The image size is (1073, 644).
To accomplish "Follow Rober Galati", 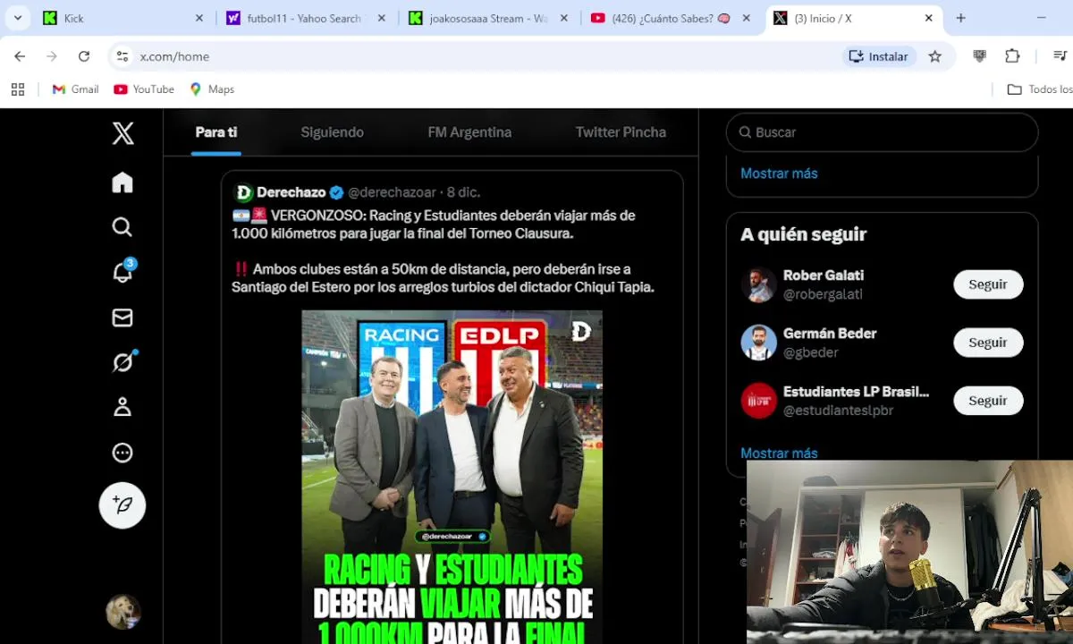I will tap(988, 284).
